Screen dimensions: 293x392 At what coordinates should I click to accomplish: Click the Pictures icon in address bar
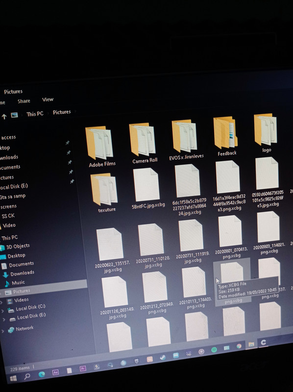coord(15,115)
